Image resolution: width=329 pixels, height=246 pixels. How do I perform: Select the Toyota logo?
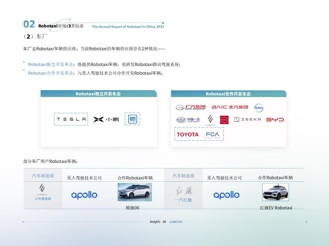click(188, 134)
